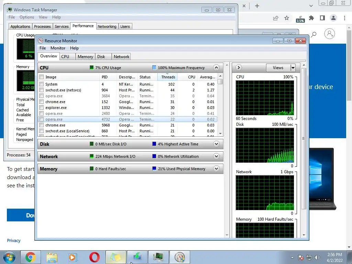This screenshot has height=264, width=352.
Task: Open Task Manager's Options menu
Action: [27, 17]
